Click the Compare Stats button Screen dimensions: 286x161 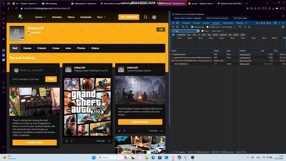pyautogui.click(x=34, y=142)
